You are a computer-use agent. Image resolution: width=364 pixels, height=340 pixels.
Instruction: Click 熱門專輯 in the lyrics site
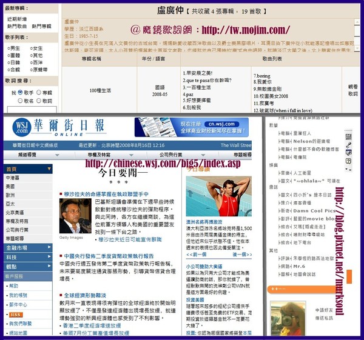(41, 26)
